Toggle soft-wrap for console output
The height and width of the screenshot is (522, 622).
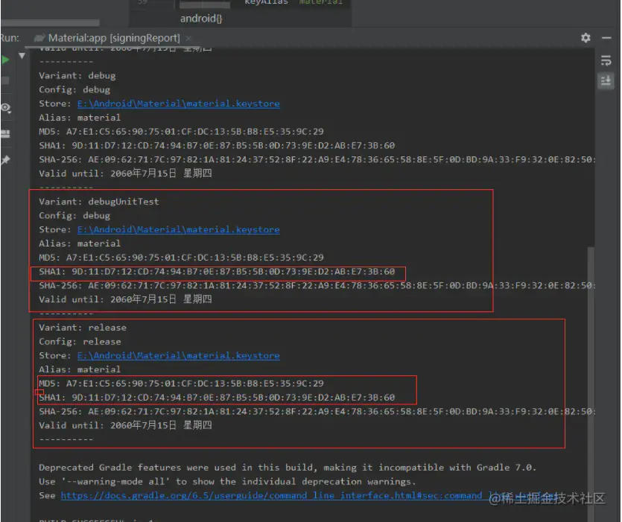pyautogui.click(x=606, y=60)
